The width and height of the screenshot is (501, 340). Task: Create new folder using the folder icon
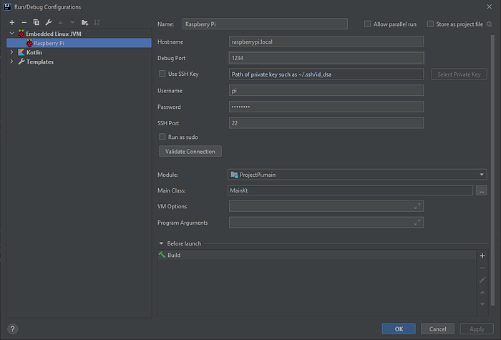84,22
